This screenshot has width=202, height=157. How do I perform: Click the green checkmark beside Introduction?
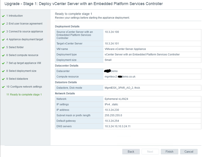3,16
